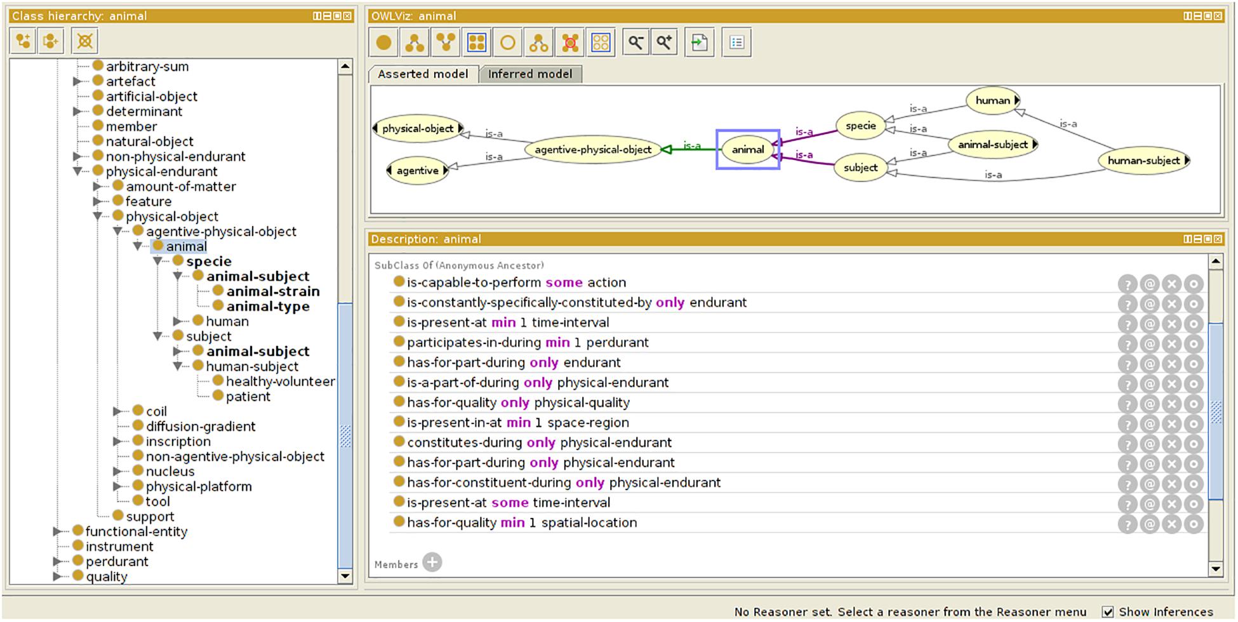The height and width of the screenshot is (622, 1238).
Task: Select healthy-volunteer in the class tree
Action: [281, 381]
